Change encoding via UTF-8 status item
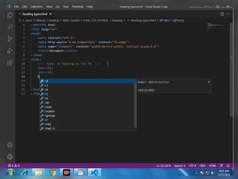 pyautogui.click(x=192, y=166)
